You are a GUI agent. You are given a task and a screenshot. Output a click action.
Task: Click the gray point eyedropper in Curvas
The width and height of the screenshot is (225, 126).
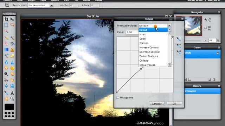click(x=179, y=45)
